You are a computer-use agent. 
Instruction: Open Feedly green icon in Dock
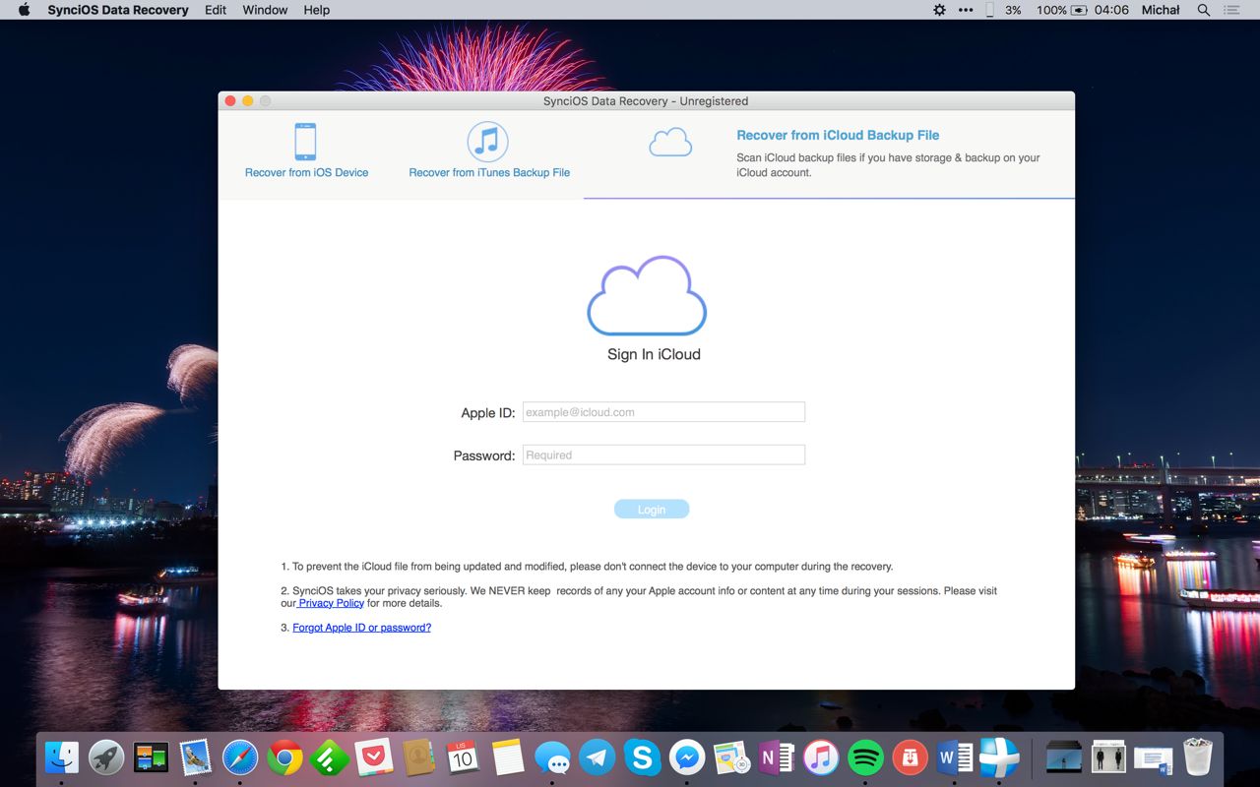(330, 757)
